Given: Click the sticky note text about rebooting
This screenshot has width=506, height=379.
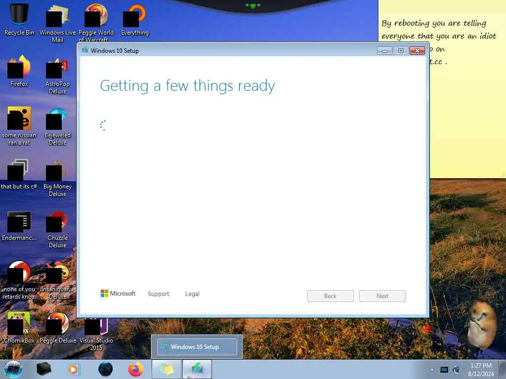Looking at the screenshot, I should click(x=439, y=29).
